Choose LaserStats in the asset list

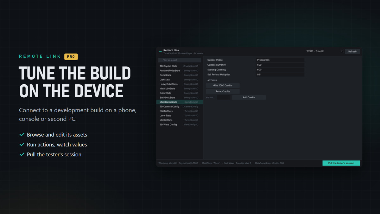point(180,115)
